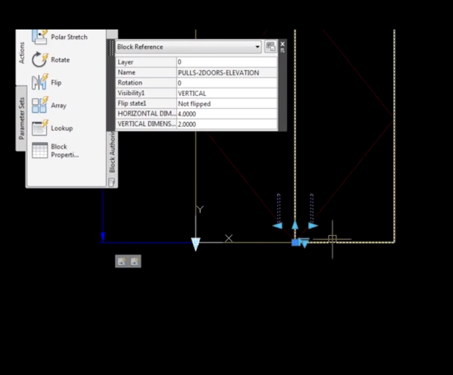Click the blue upward arrow grip
The width and height of the screenshot is (453, 375).
(295, 226)
